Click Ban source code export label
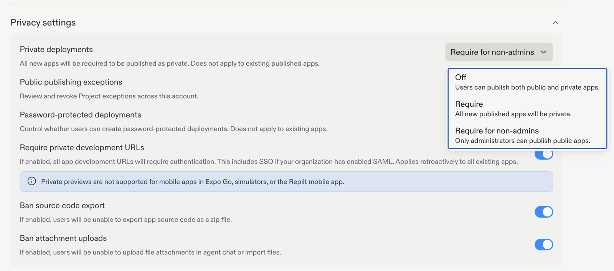The width and height of the screenshot is (614, 271). [x=62, y=205]
